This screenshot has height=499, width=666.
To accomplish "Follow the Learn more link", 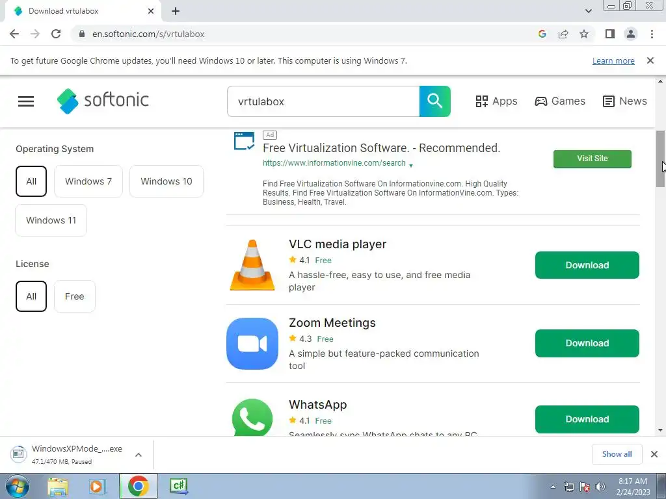I will (x=613, y=60).
